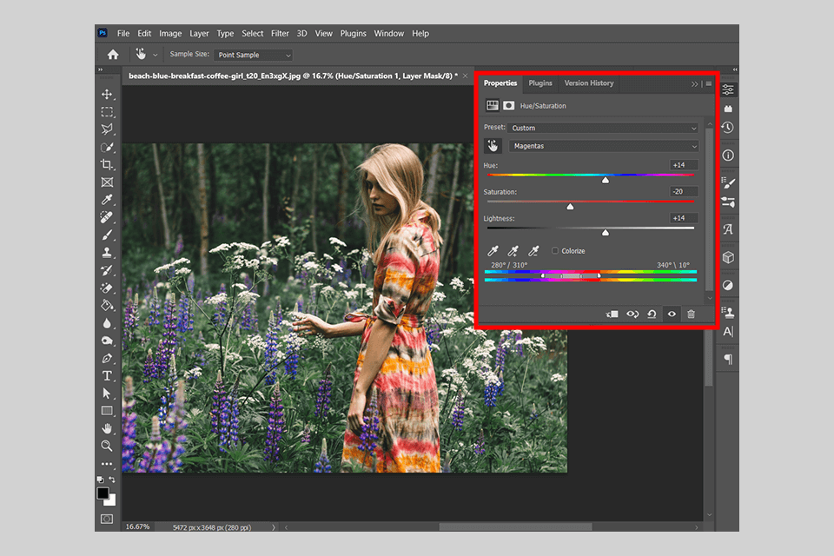
Task: Open the 3D panel cube icon
Action: tap(728, 257)
